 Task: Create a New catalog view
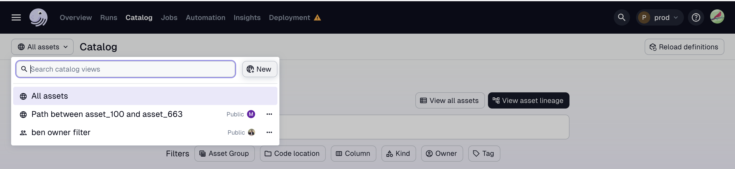[x=259, y=69]
